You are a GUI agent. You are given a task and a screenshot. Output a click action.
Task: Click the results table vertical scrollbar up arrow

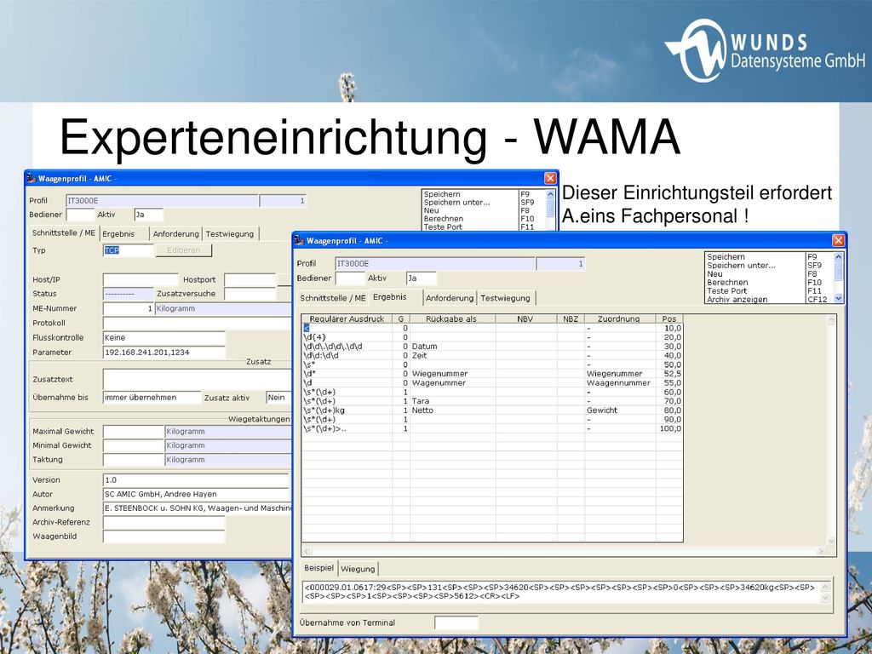[x=831, y=320]
